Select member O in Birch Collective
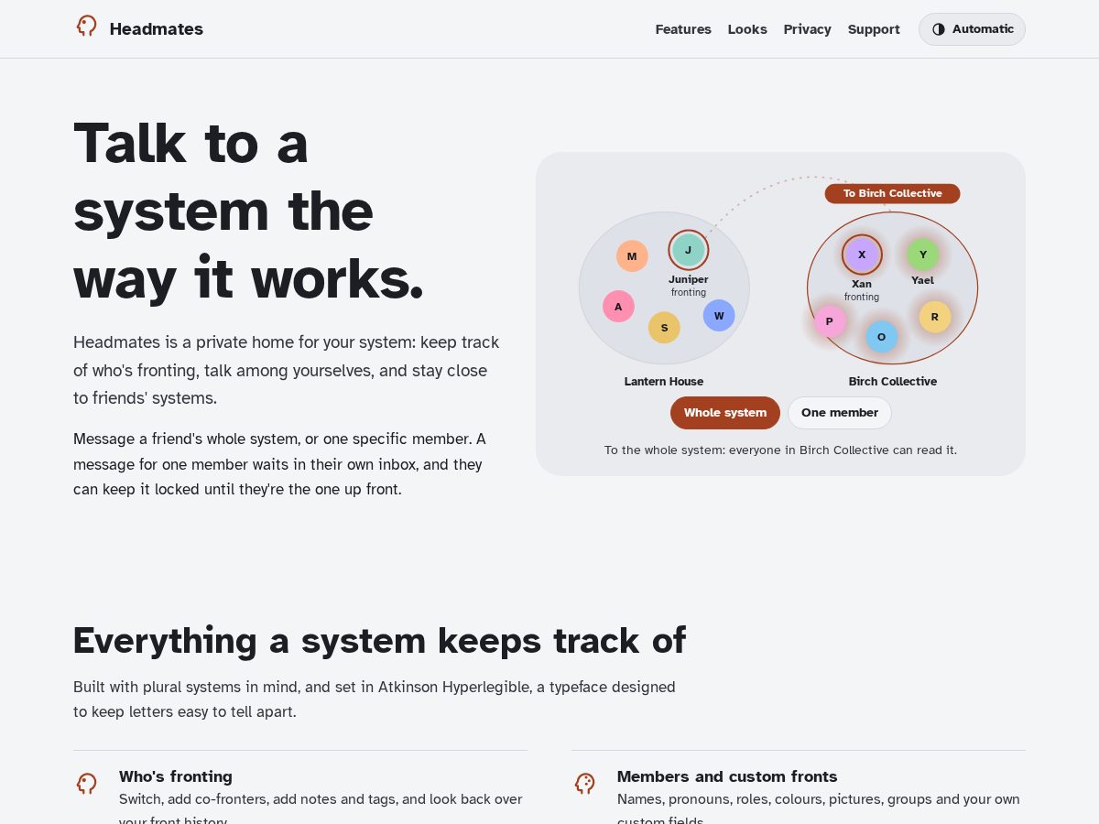This screenshot has width=1099, height=824. [882, 337]
